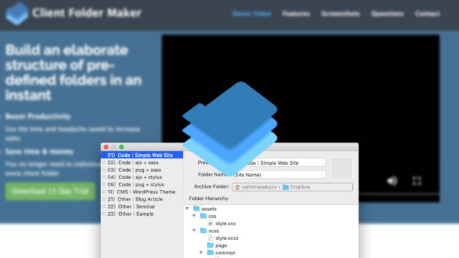This screenshot has height=258, width=459.
Task: Click the Preset Name text field
Action: [279, 163]
